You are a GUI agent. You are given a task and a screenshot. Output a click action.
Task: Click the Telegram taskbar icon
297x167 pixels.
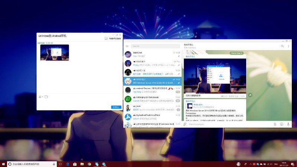(104, 164)
